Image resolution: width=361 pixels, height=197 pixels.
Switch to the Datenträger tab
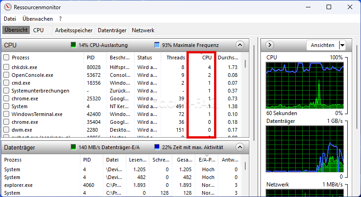pos(112,30)
